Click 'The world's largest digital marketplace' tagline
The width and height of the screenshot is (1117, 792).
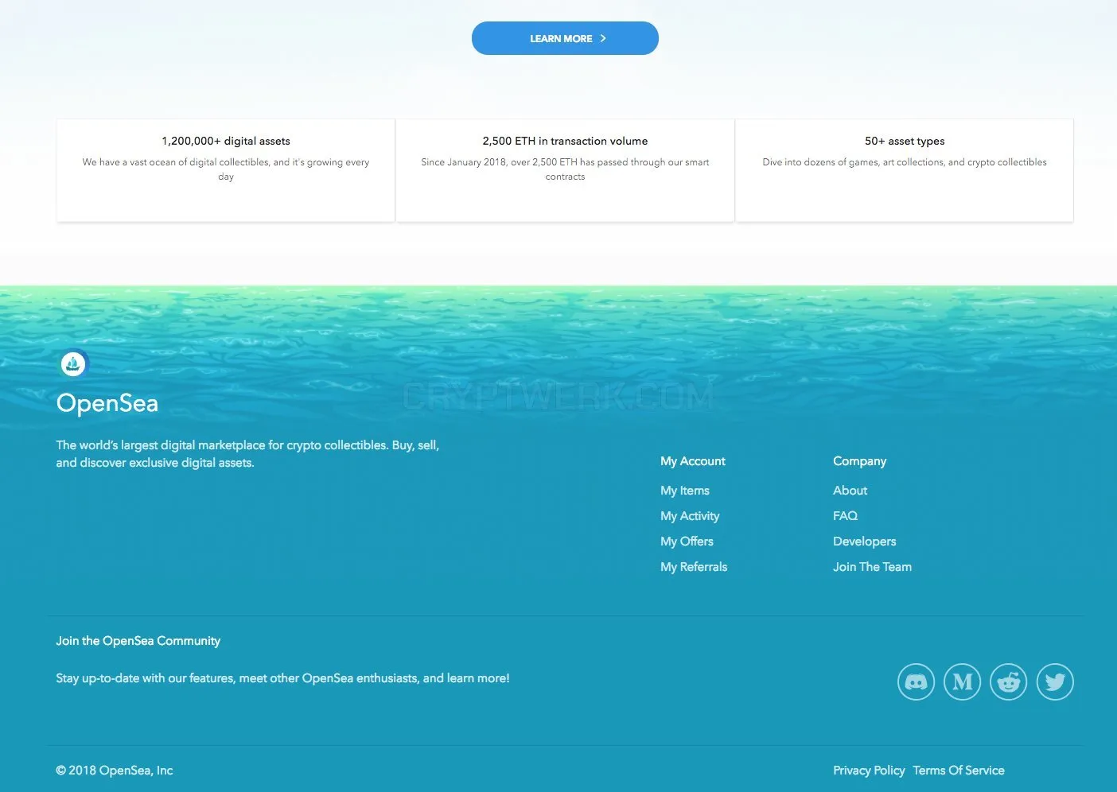click(247, 454)
